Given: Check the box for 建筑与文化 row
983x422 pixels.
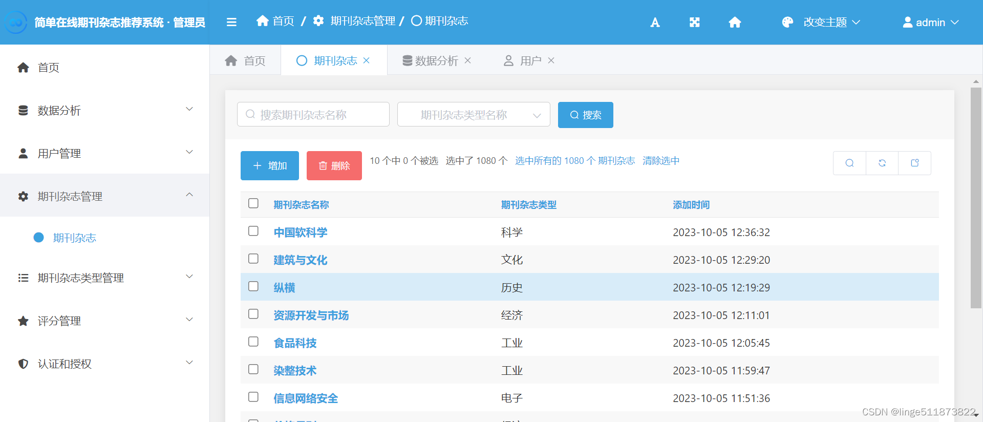Looking at the screenshot, I should coord(253,259).
